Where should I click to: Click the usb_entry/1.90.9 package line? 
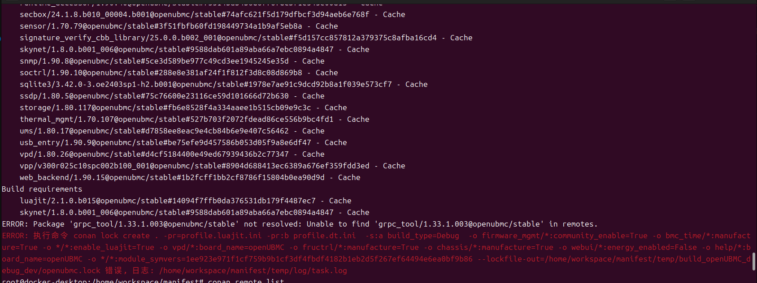tap(165, 142)
